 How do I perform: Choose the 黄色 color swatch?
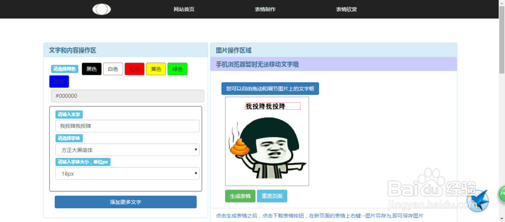click(x=156, y=69)
